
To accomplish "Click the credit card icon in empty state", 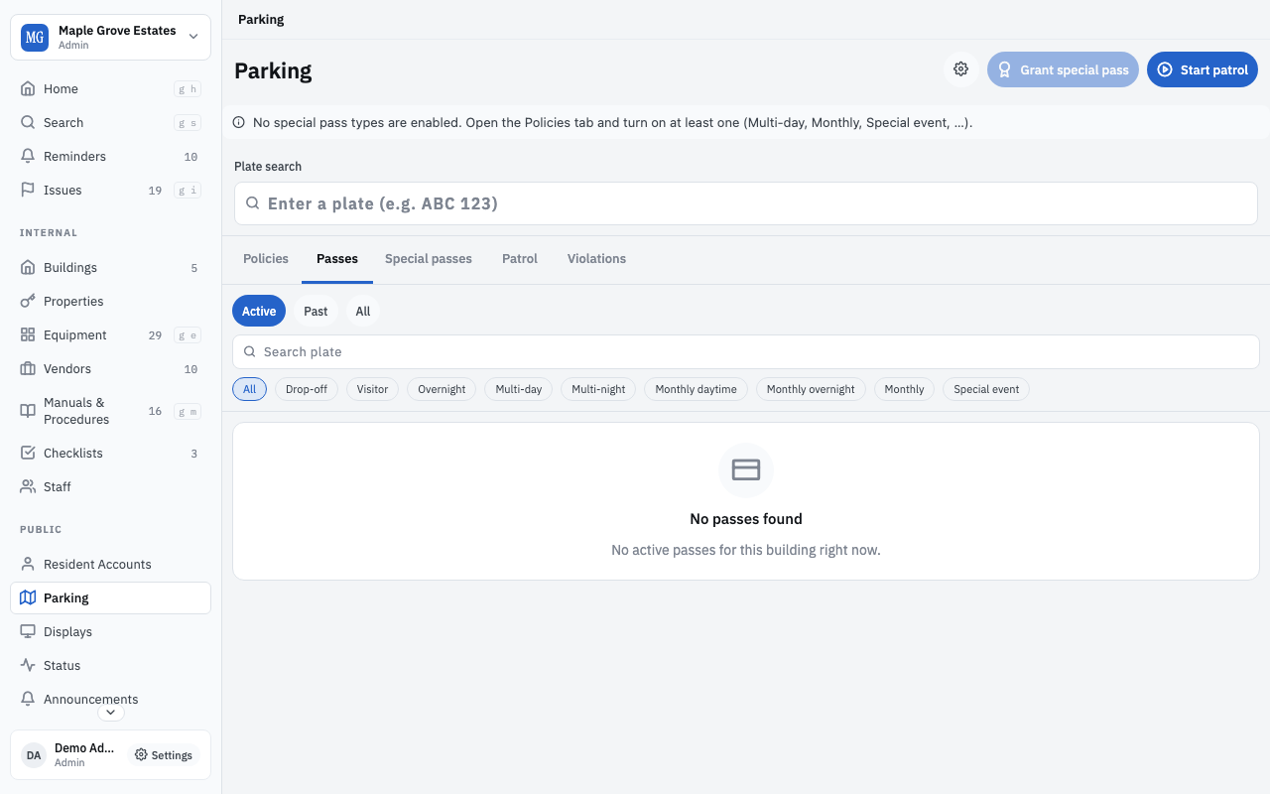I will [x=746, y=469].
